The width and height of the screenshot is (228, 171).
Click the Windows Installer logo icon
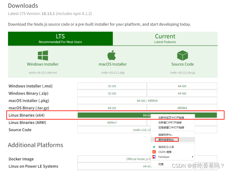click(x=43, y=55)
